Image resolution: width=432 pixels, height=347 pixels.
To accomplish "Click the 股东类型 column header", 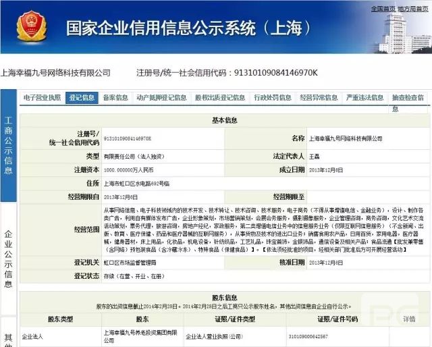I will click(x=60, y=319).
